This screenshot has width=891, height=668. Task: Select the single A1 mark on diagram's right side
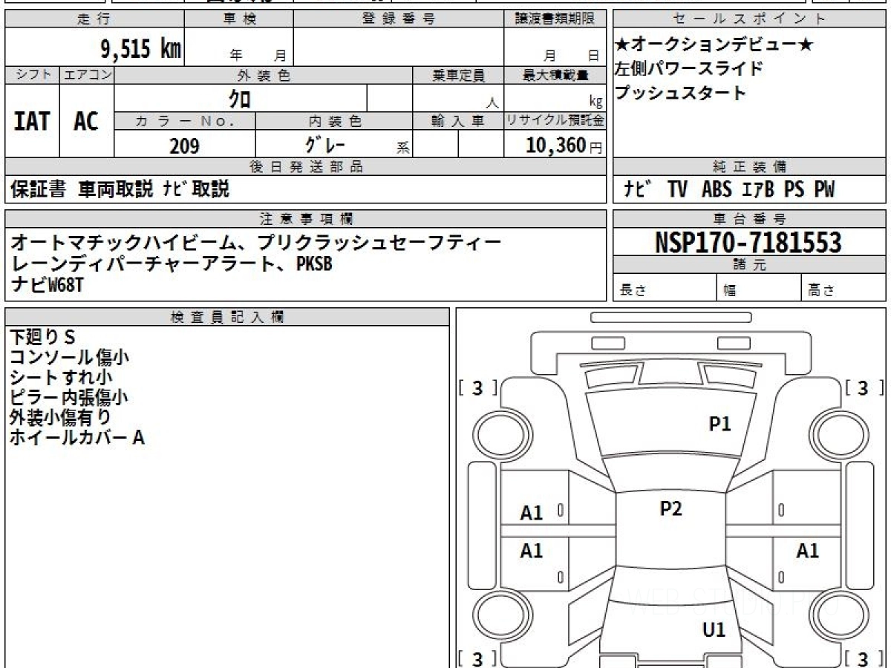808,551
